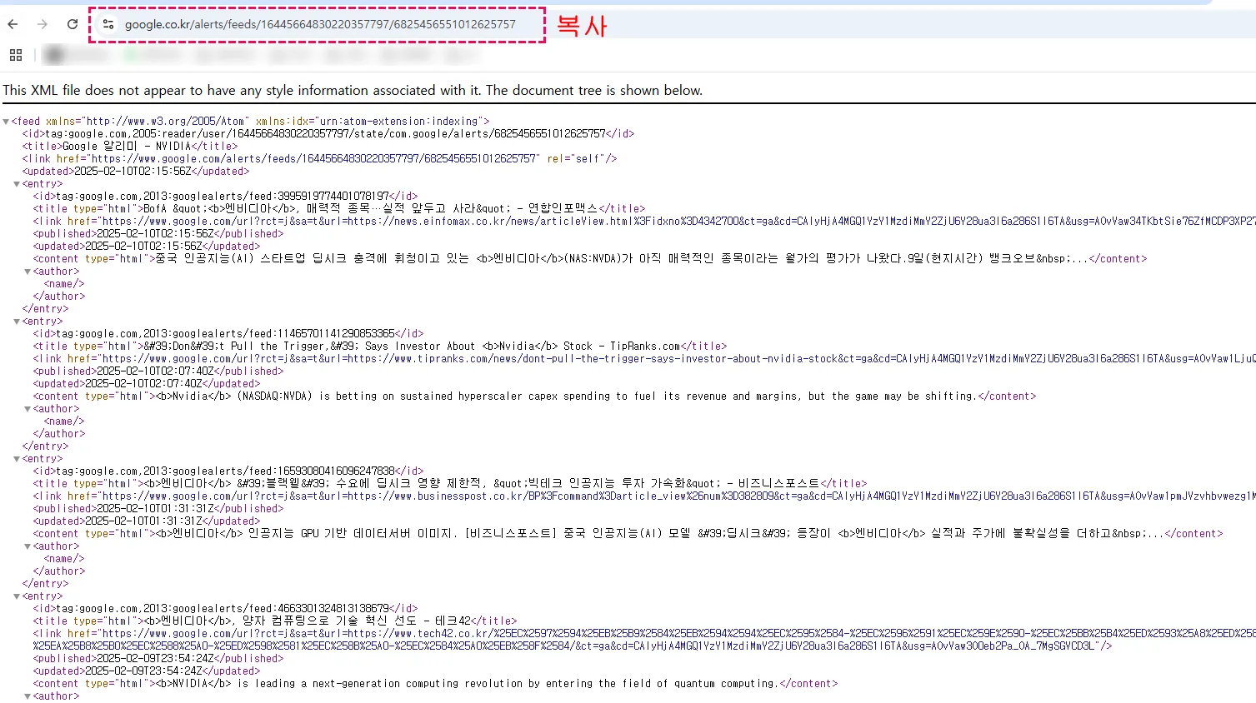Click the name tag inside the BofA entry
This screenshot has height=703, width=1256.
click(64, 284)
